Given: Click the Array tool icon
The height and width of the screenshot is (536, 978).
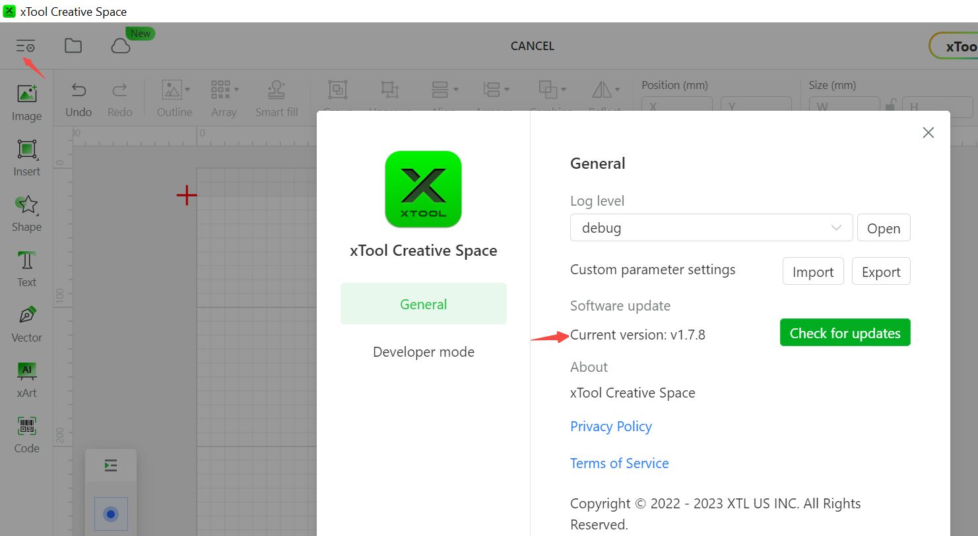Looking at the screenshot, I should (220, 90).
